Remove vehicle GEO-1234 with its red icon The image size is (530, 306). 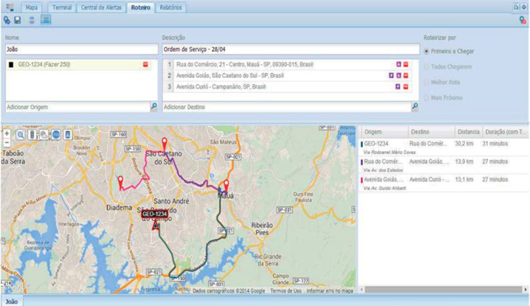[x=146, y=64]
